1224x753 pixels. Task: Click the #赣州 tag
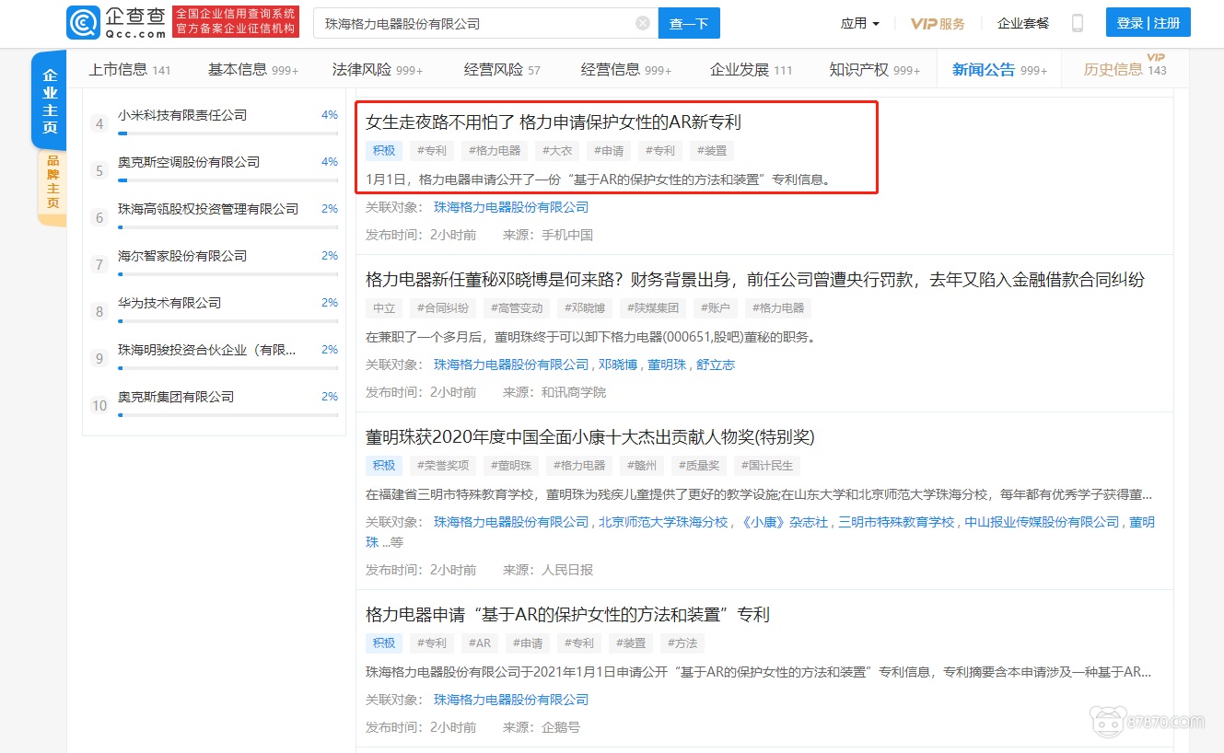[642, 465]
